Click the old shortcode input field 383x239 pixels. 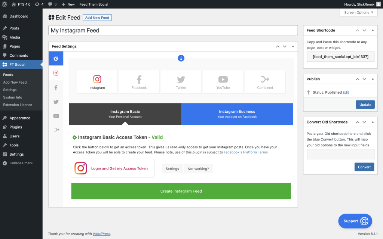click(340, 154)
